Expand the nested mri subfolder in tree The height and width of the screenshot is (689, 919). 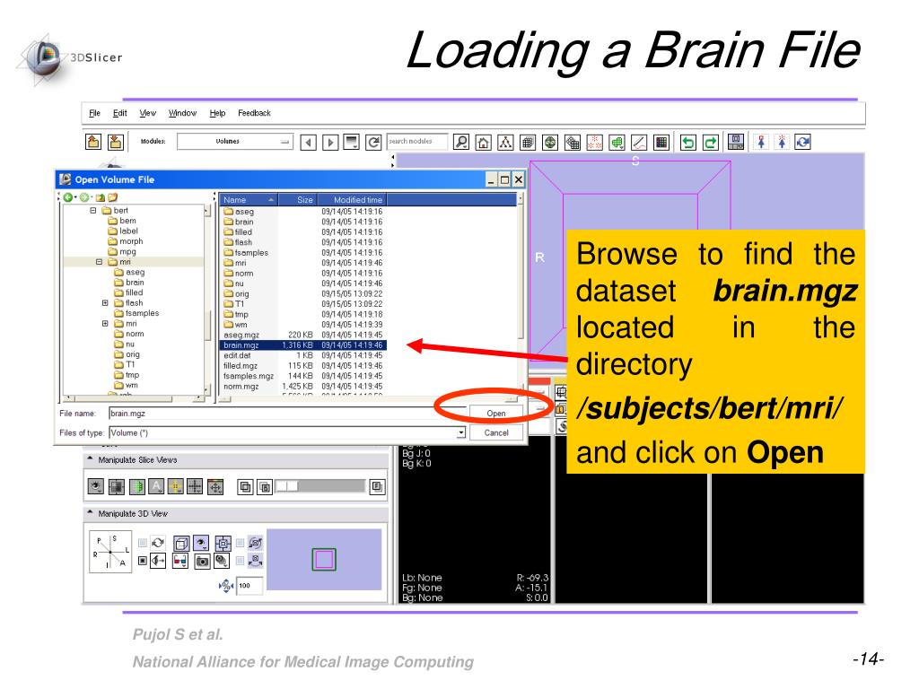105,323
